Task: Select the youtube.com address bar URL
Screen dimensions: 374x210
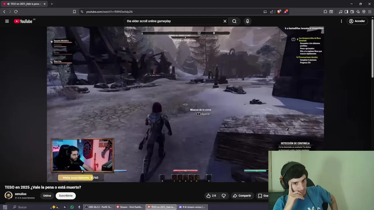Action: pos(109,12)
